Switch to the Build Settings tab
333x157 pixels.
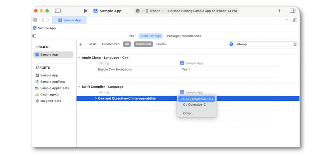pyautogui.click(x=151, y=36)
